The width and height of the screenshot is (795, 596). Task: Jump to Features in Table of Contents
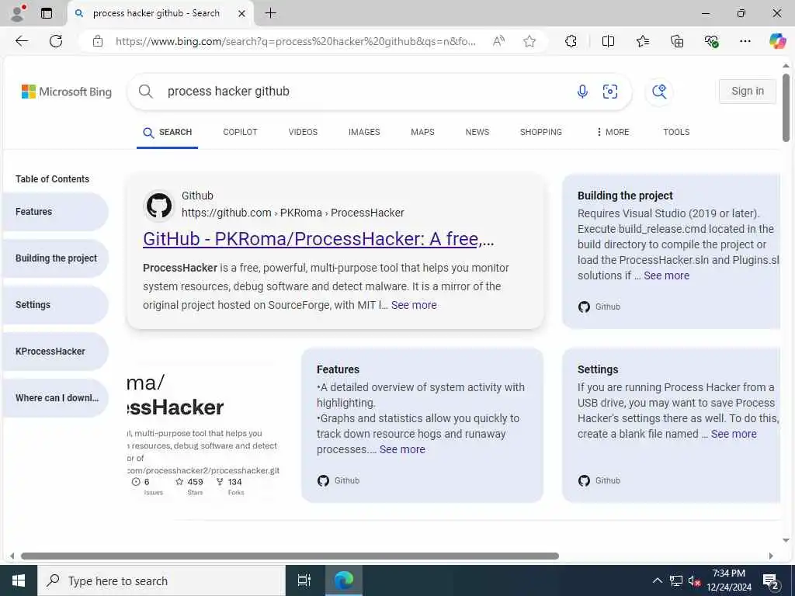tap(55, 212)
